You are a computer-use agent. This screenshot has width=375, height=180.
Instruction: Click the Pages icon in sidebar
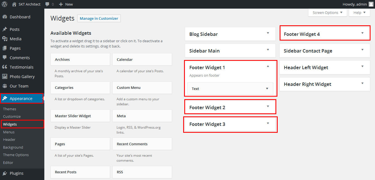pyautogui.click(x=5, y=48)
